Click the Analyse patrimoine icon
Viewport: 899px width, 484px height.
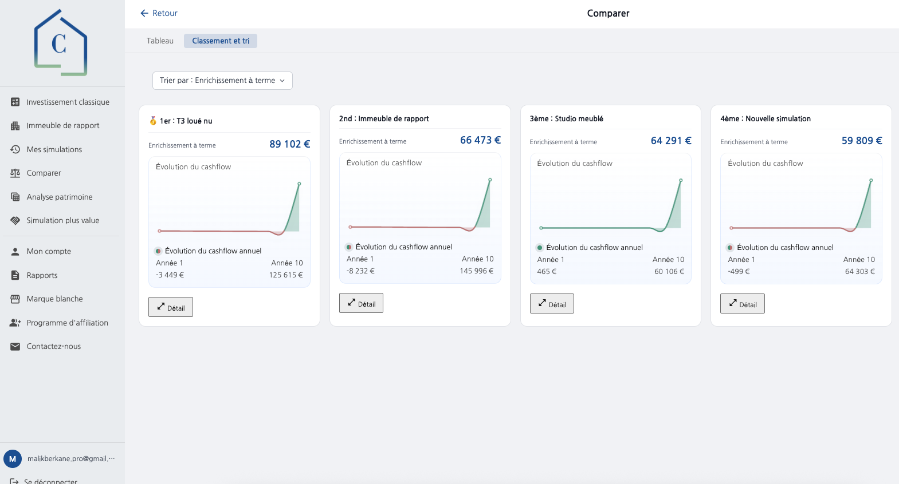point(15,197)
